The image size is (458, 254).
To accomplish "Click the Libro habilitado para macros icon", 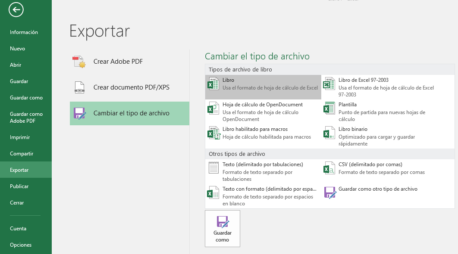I will [x=213, y=133].
